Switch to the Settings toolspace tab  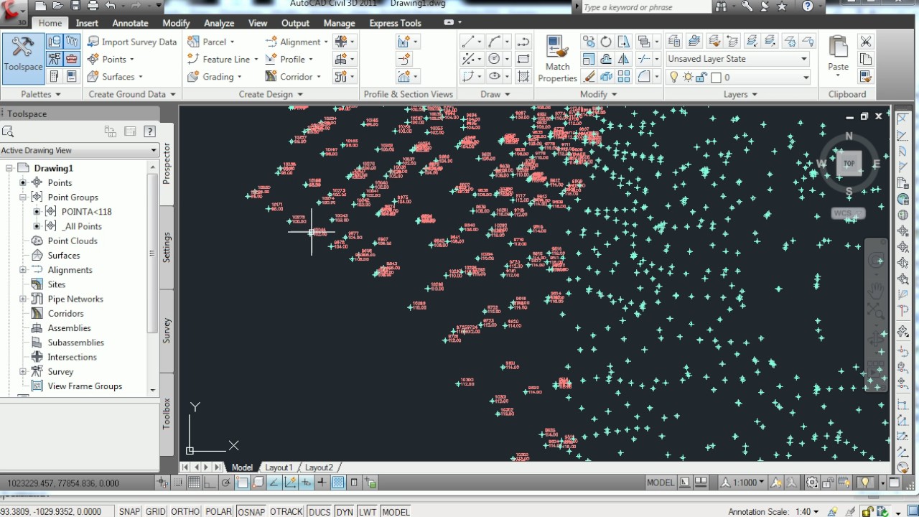[x=167, y=247]
